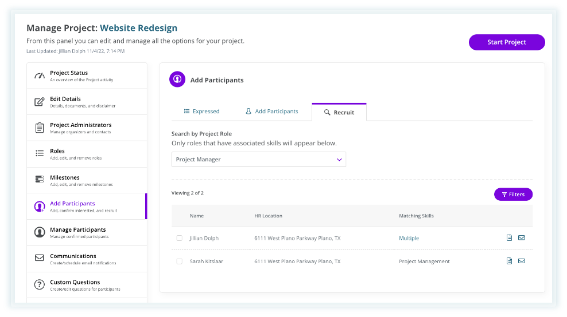Open the document icon for Sarah Kitslaar

pyautogui.click(x=509, y=261)
